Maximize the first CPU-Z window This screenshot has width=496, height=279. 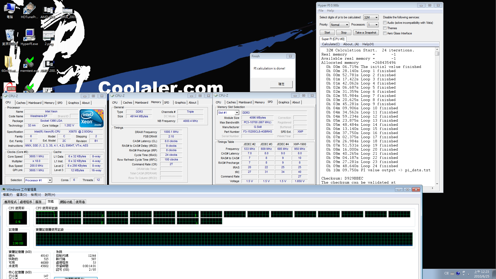[93, 96]
